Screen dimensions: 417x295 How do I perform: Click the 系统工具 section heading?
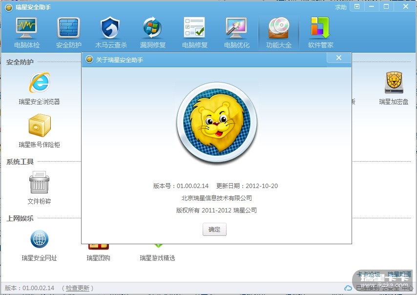click(20, 162)
